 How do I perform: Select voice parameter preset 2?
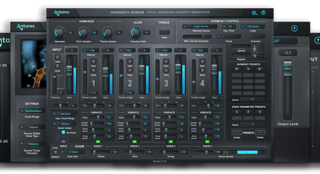coord(248,112)
